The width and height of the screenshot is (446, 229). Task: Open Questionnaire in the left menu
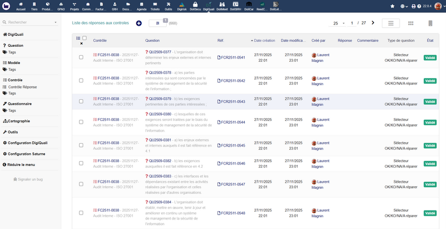[x=20, y=104]
